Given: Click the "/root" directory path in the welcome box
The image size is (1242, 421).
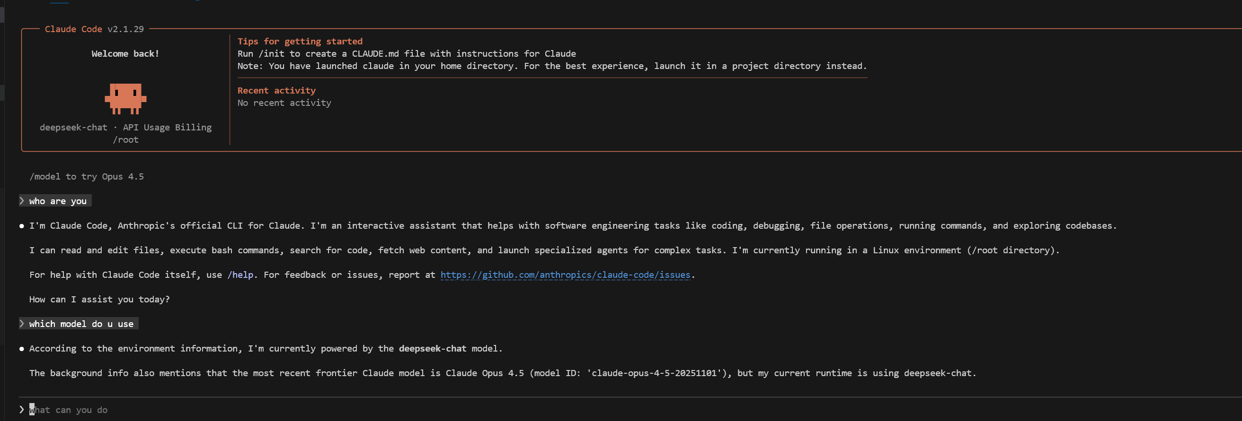Looking at the screenshot, I should pyautogui.click(x=125, y=139).
